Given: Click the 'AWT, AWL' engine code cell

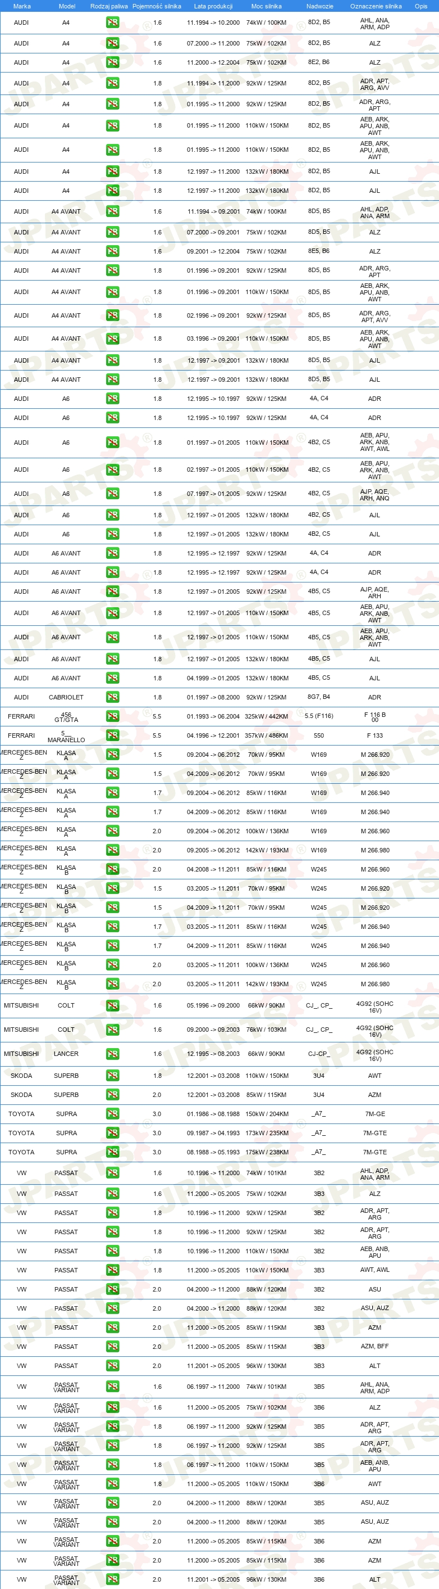Looking at the screenshot, I should (375, 1270).
